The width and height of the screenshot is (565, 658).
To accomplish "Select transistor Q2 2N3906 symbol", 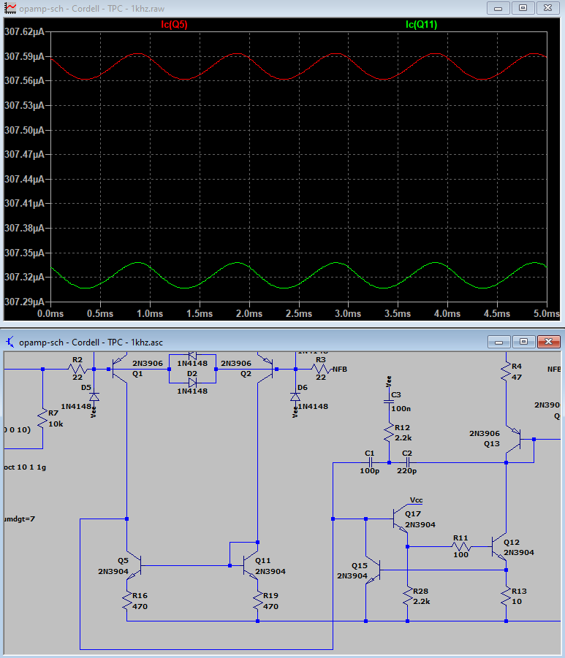I will (265, 369).
